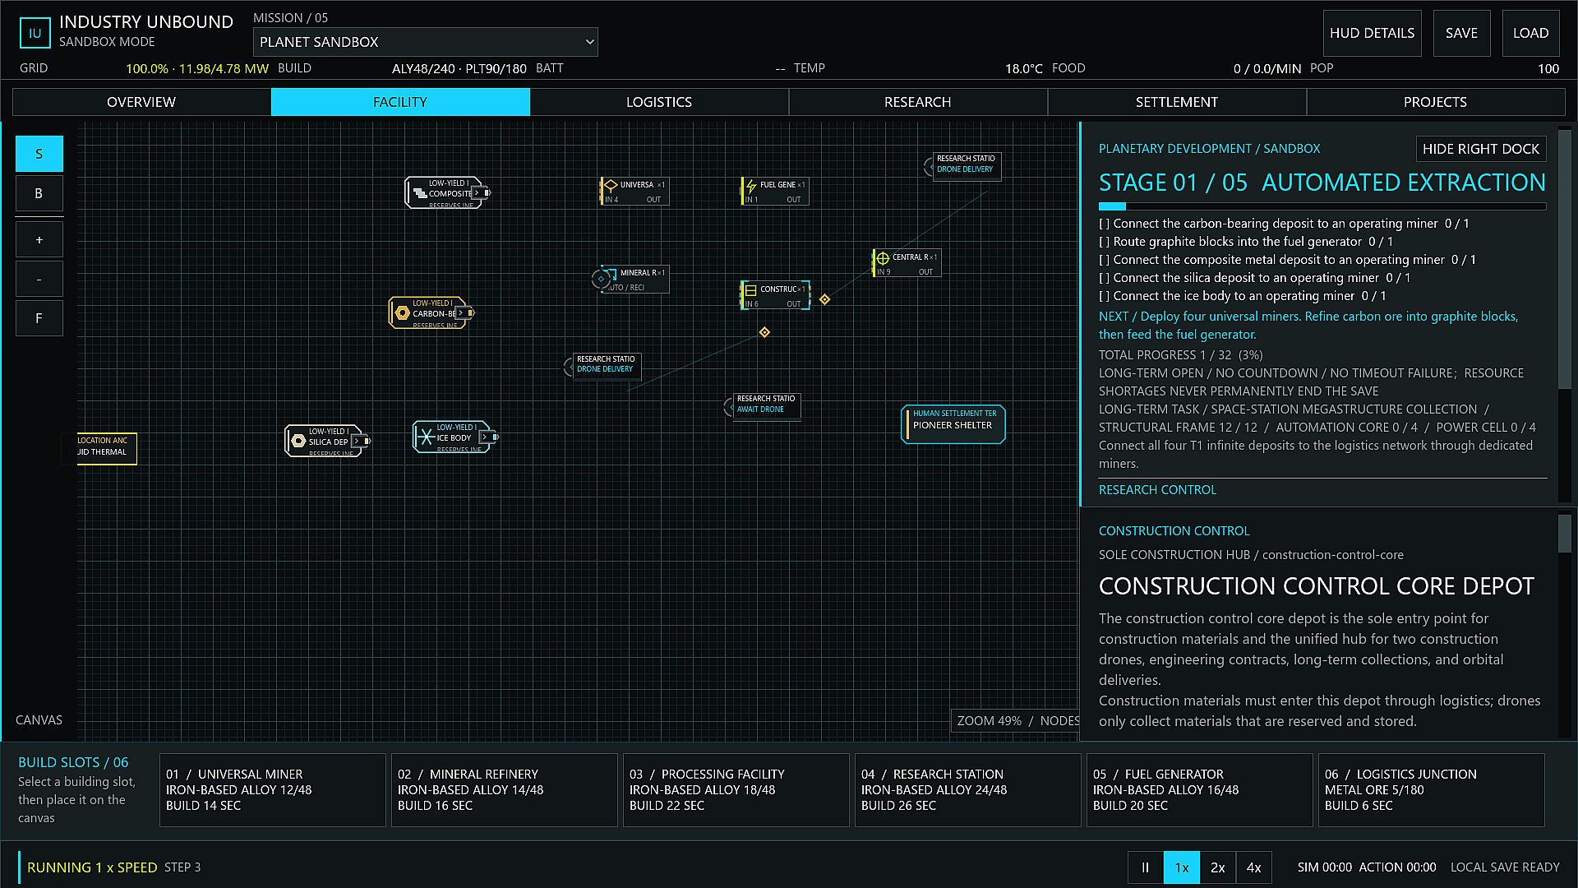Switch to the Overview tab
This screenshot has width=1578, height=888.
141,102
